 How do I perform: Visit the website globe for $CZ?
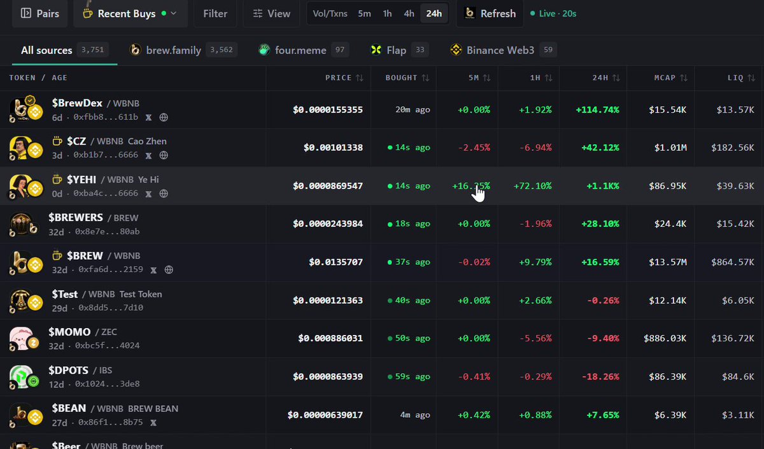coord(164,155)
